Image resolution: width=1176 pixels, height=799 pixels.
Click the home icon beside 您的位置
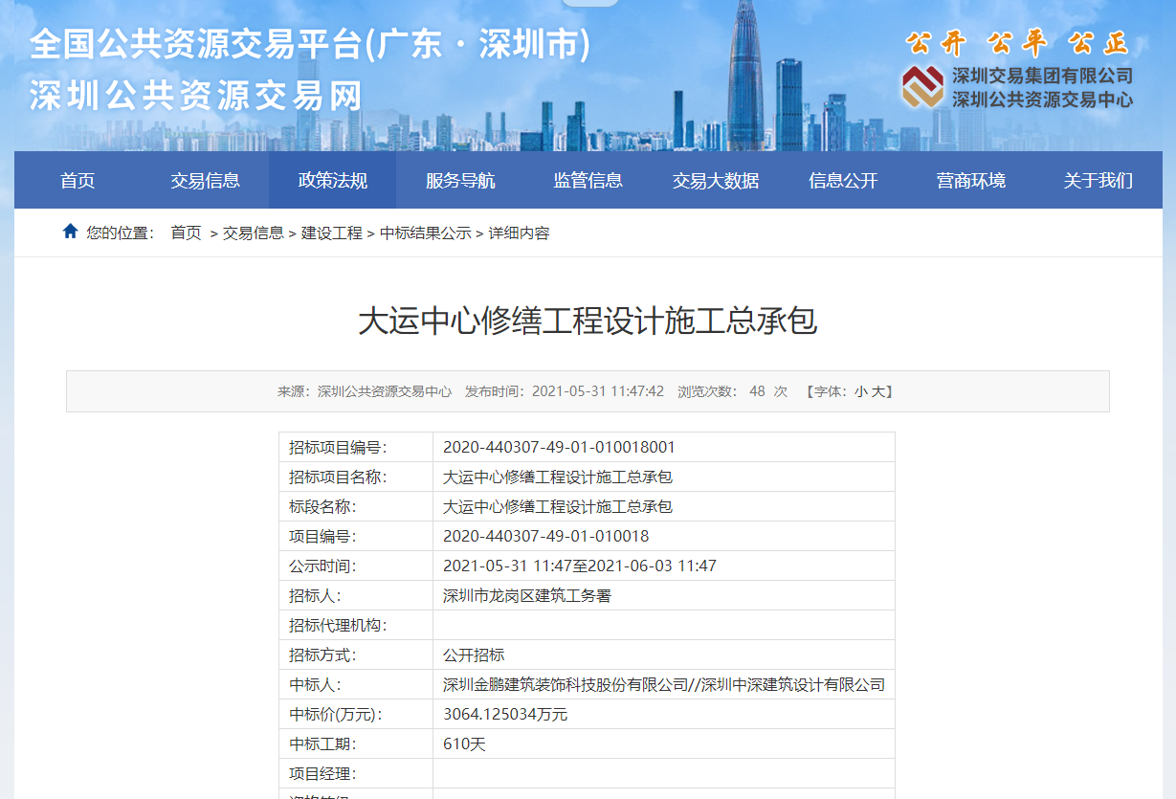click(70, 232)
